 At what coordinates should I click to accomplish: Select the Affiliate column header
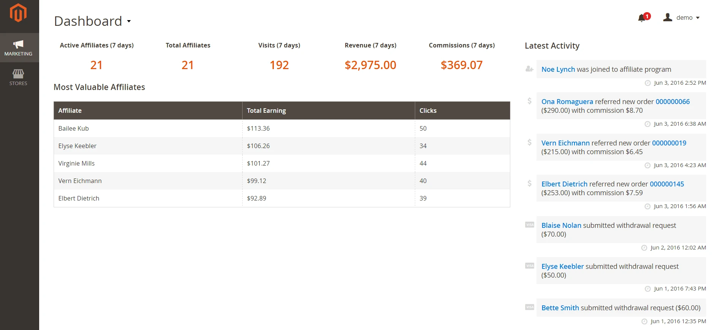70,111
